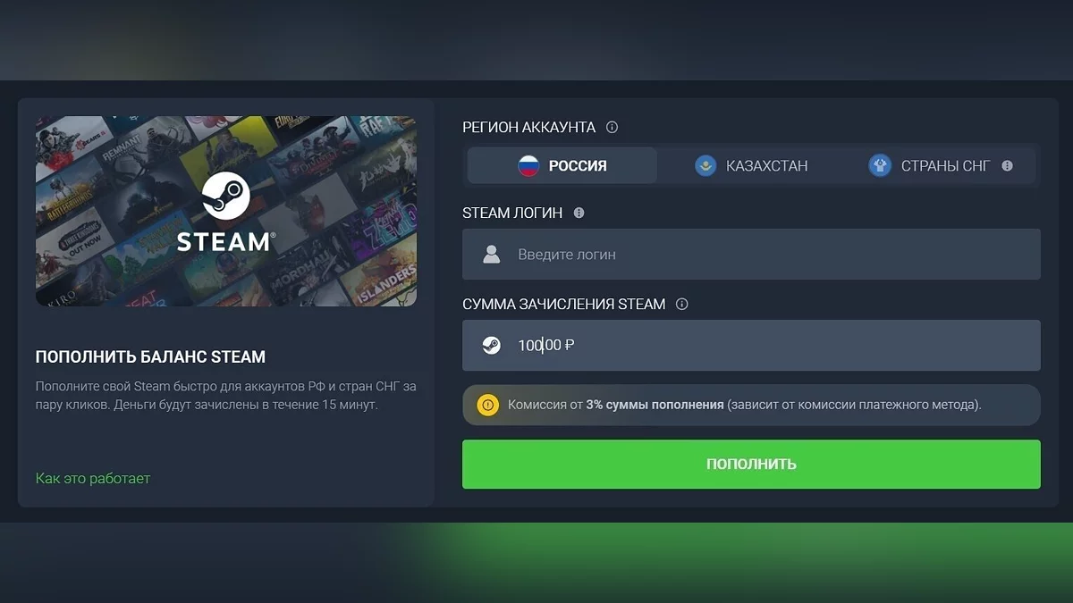
Task: Click the CIS countries emblem icon
Action: 880,165
